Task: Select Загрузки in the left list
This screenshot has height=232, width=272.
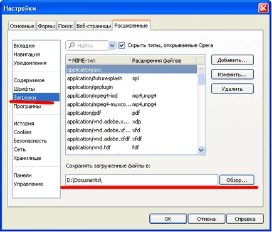Action: click(36, 97)
